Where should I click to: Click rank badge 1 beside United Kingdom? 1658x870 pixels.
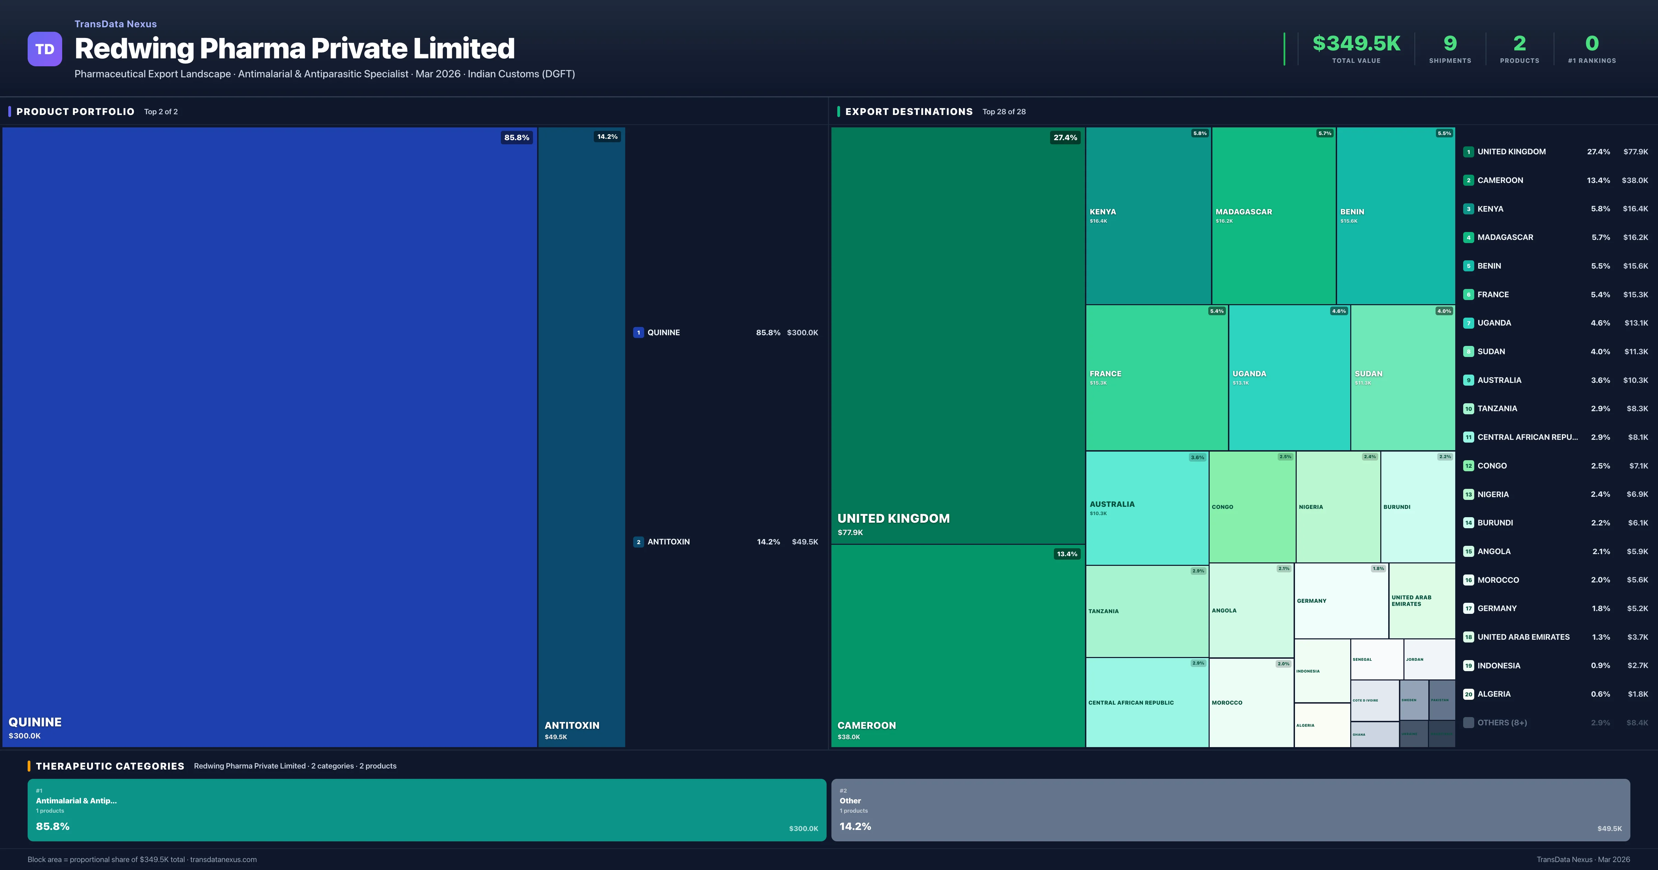1468,152
